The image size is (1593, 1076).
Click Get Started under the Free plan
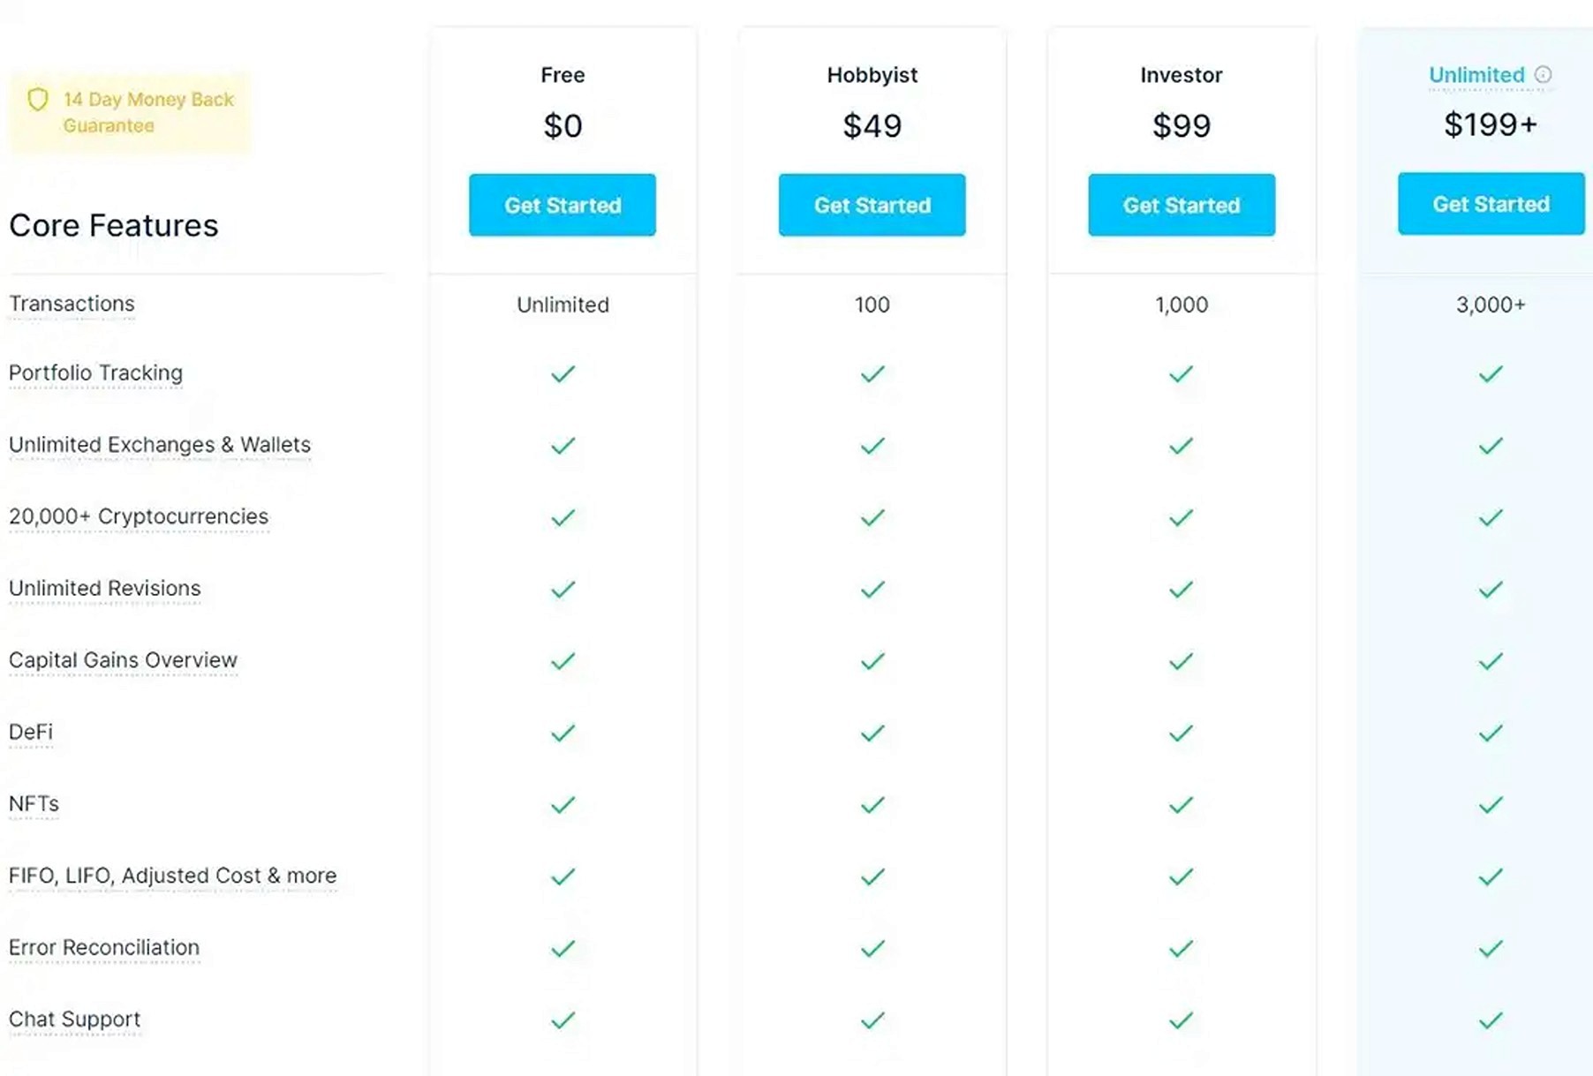tap(562, 205)
